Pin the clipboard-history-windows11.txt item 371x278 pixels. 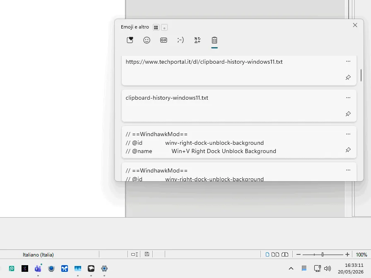(348, 114)
